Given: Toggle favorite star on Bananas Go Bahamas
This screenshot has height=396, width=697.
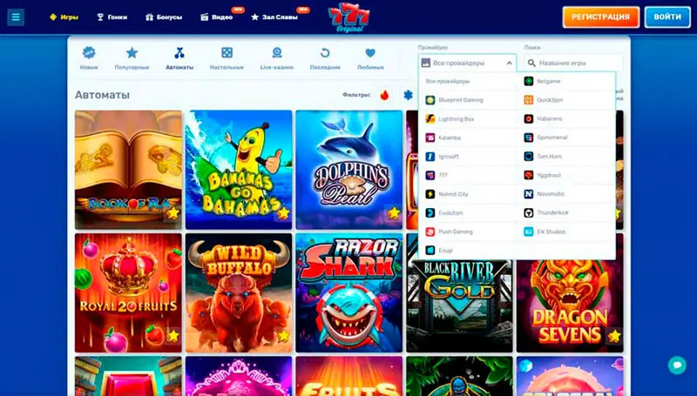Looking at the screenshot, I should (282, 212).
